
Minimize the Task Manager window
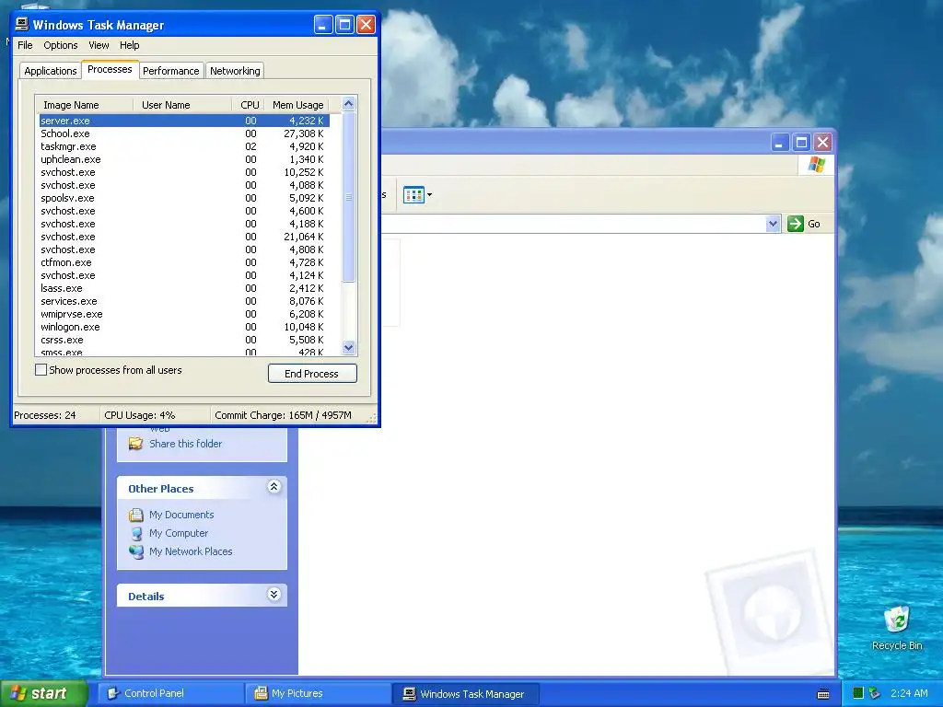323,25
